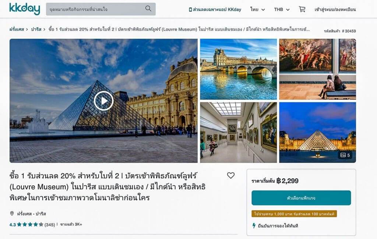The image size is (377, 239).
Task: Open the shopping cart icon
Action: pos(302,9)
